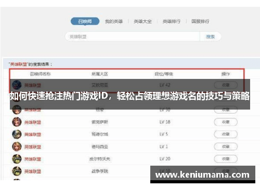Open the 英雄联盟 name in the 诺克萨斯 row
260x188 pixels.
click(x=33, y=123)
